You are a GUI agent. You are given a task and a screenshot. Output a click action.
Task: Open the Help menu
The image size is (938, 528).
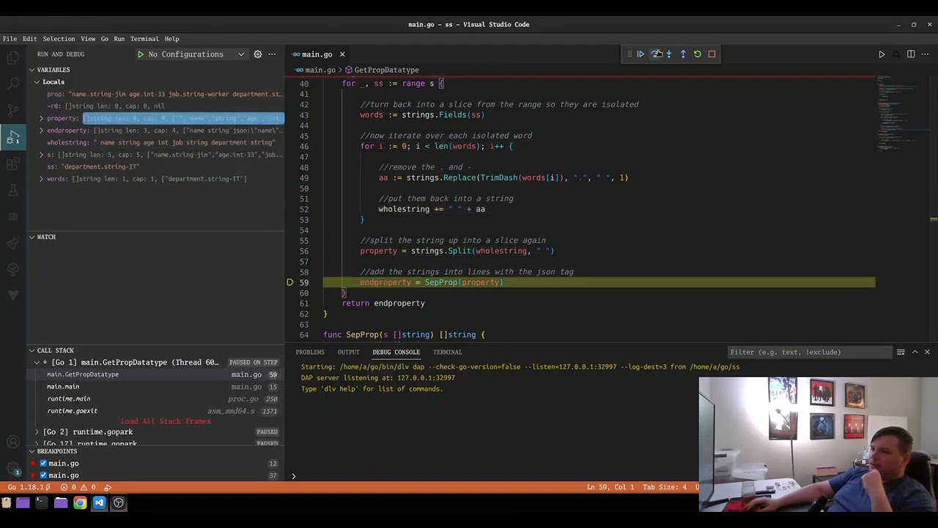(171, 39)
